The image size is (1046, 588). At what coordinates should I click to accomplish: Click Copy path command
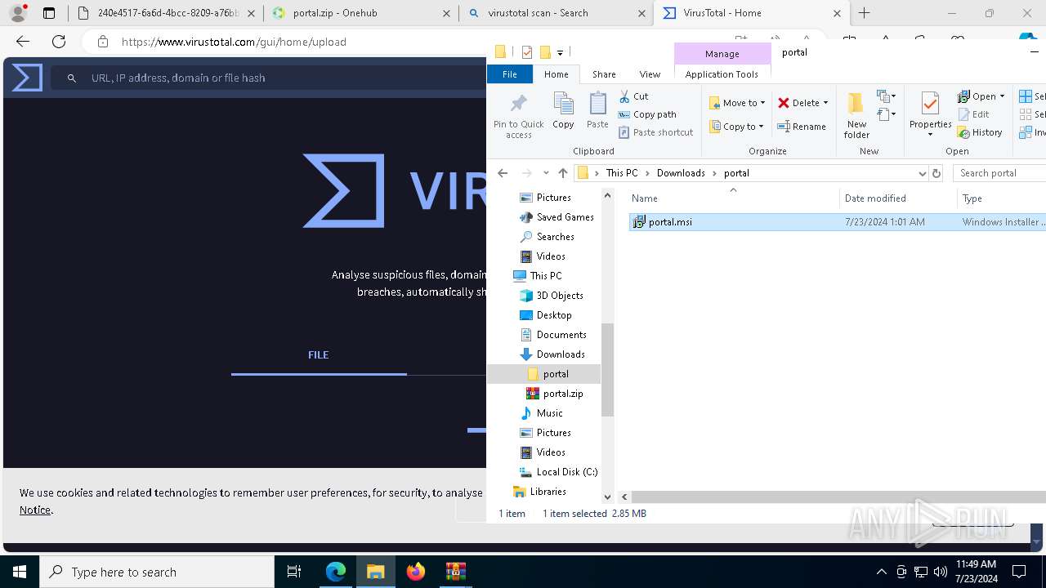[647, 114]
